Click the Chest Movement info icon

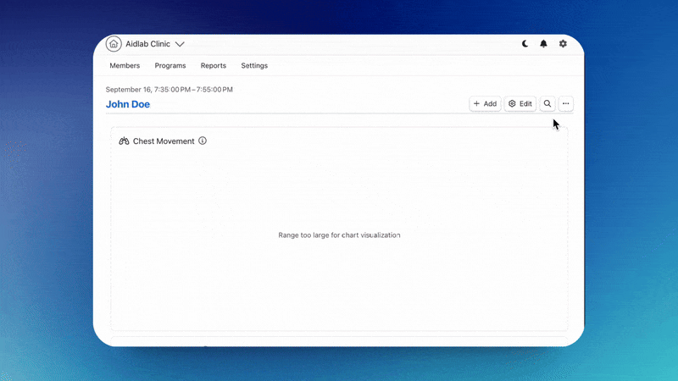pos(203,141)
